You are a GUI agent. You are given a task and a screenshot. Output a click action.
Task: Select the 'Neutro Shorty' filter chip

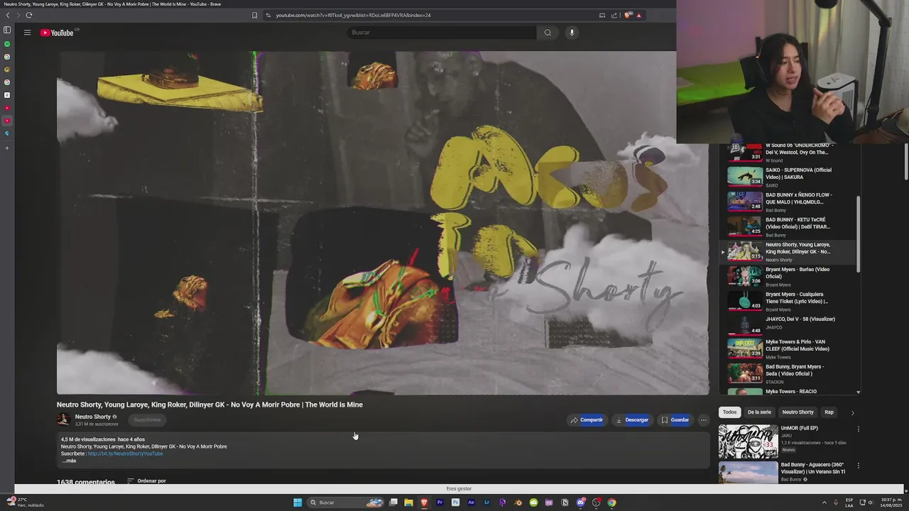tap(798, 412)
